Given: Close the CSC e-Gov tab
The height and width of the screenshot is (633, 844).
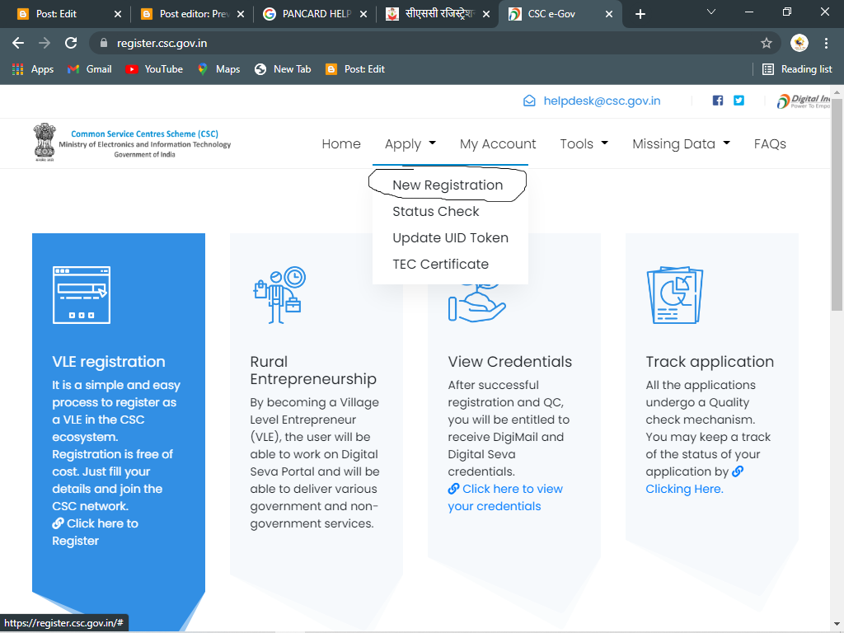Looking at the screenshot, I should (609, 14).
